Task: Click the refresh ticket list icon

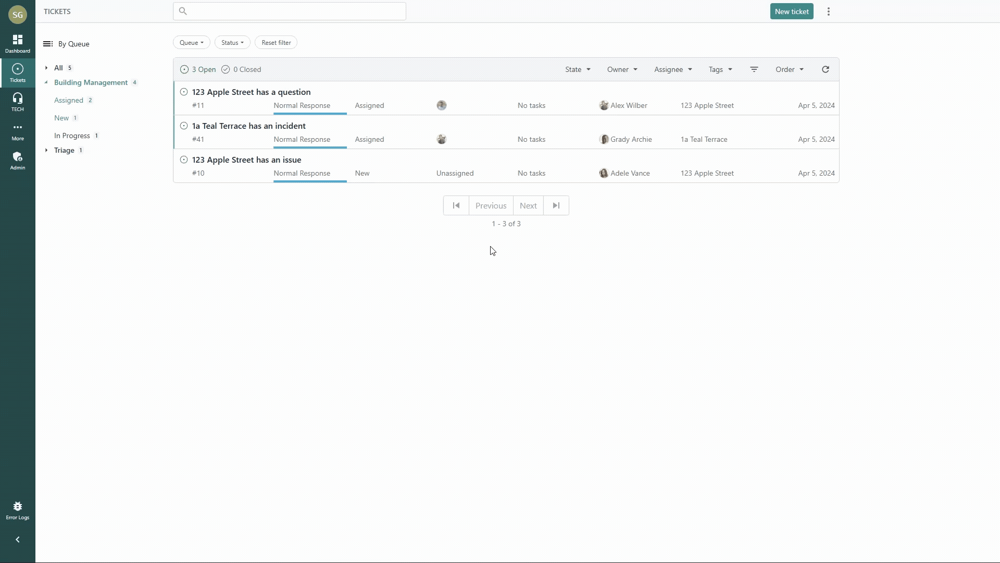Action: [826, 69]
